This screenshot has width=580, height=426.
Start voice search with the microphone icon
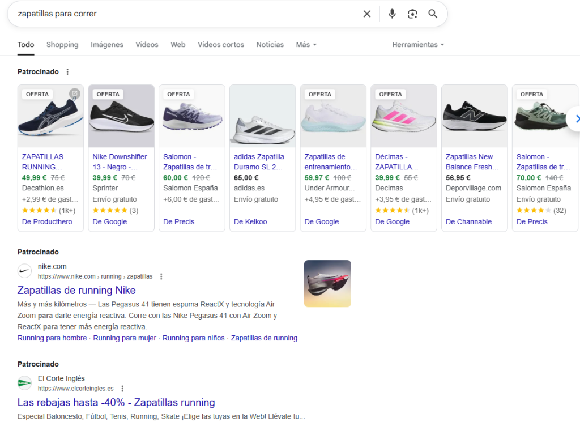click(392, 14)
